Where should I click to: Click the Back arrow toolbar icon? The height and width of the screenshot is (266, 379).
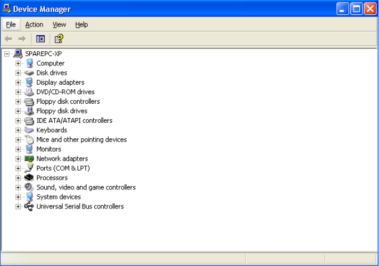coord(9,39)
